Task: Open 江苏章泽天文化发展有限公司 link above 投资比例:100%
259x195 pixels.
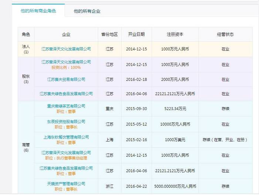Action: pyautogui.click(x=66, y=62)
